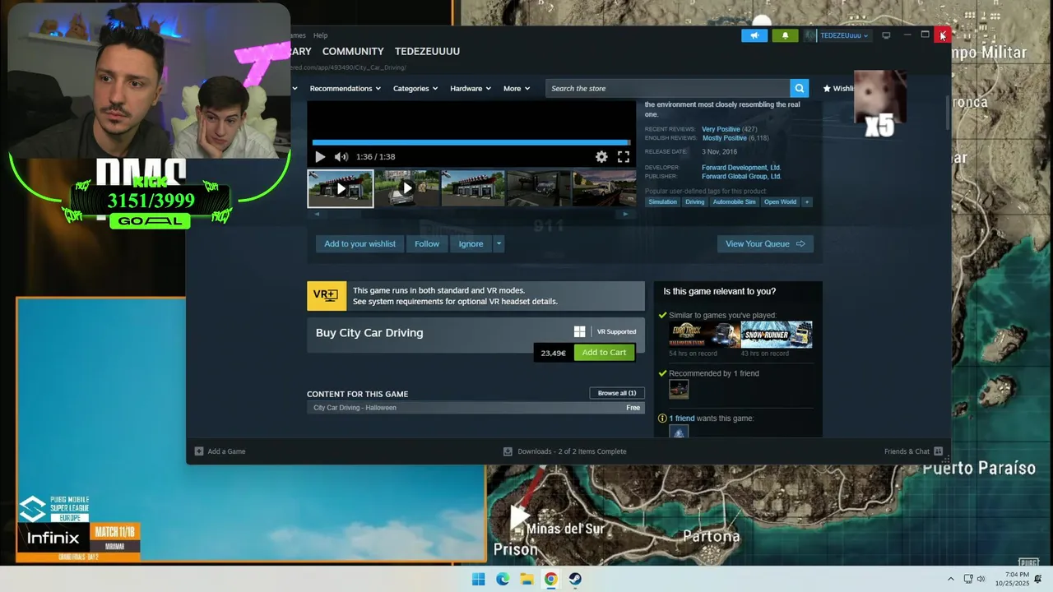Viewport: 1053px width, 592px height.
Task: Click the Steam taskbar icon
Action: (575, 579)
